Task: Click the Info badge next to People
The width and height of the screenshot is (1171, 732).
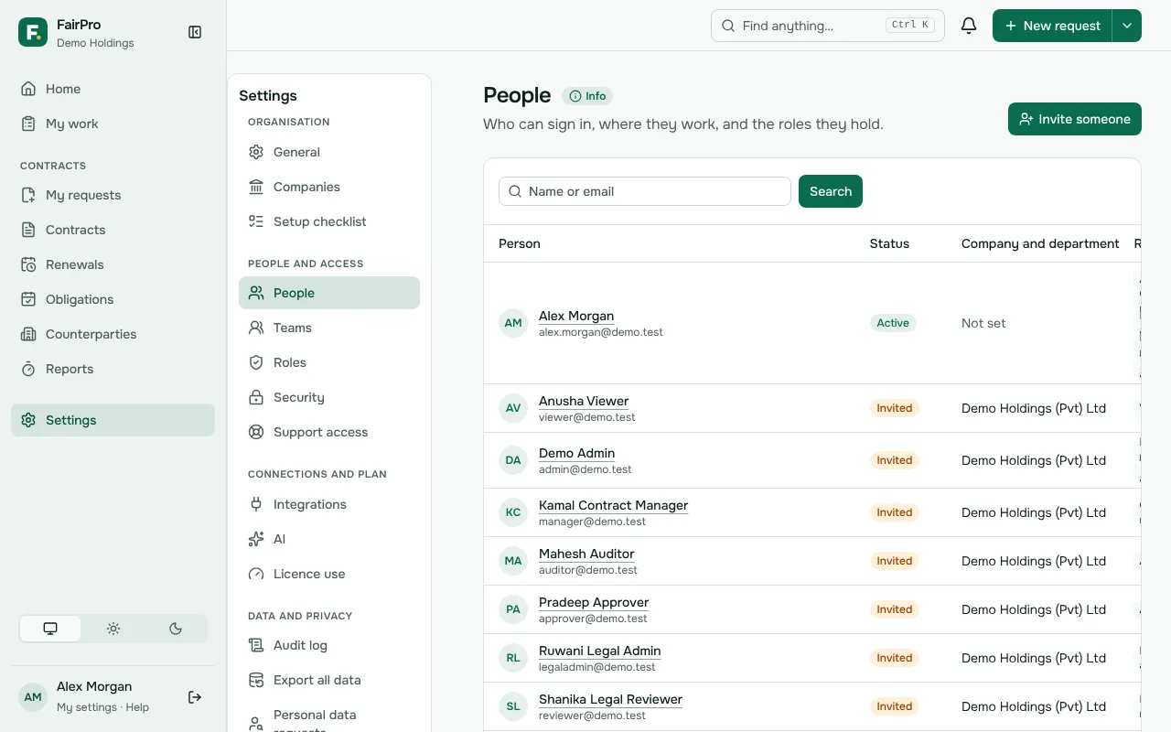Action: pyautogui.click(x=587, y=96)
